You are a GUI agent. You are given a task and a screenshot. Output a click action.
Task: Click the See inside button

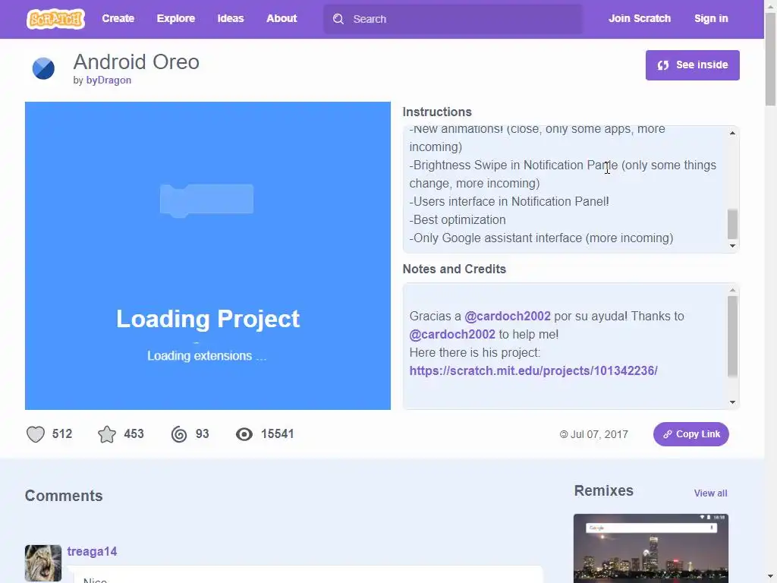(692, 65)
